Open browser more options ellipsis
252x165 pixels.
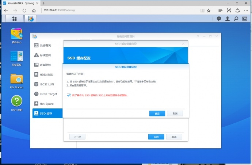point(246,11)
